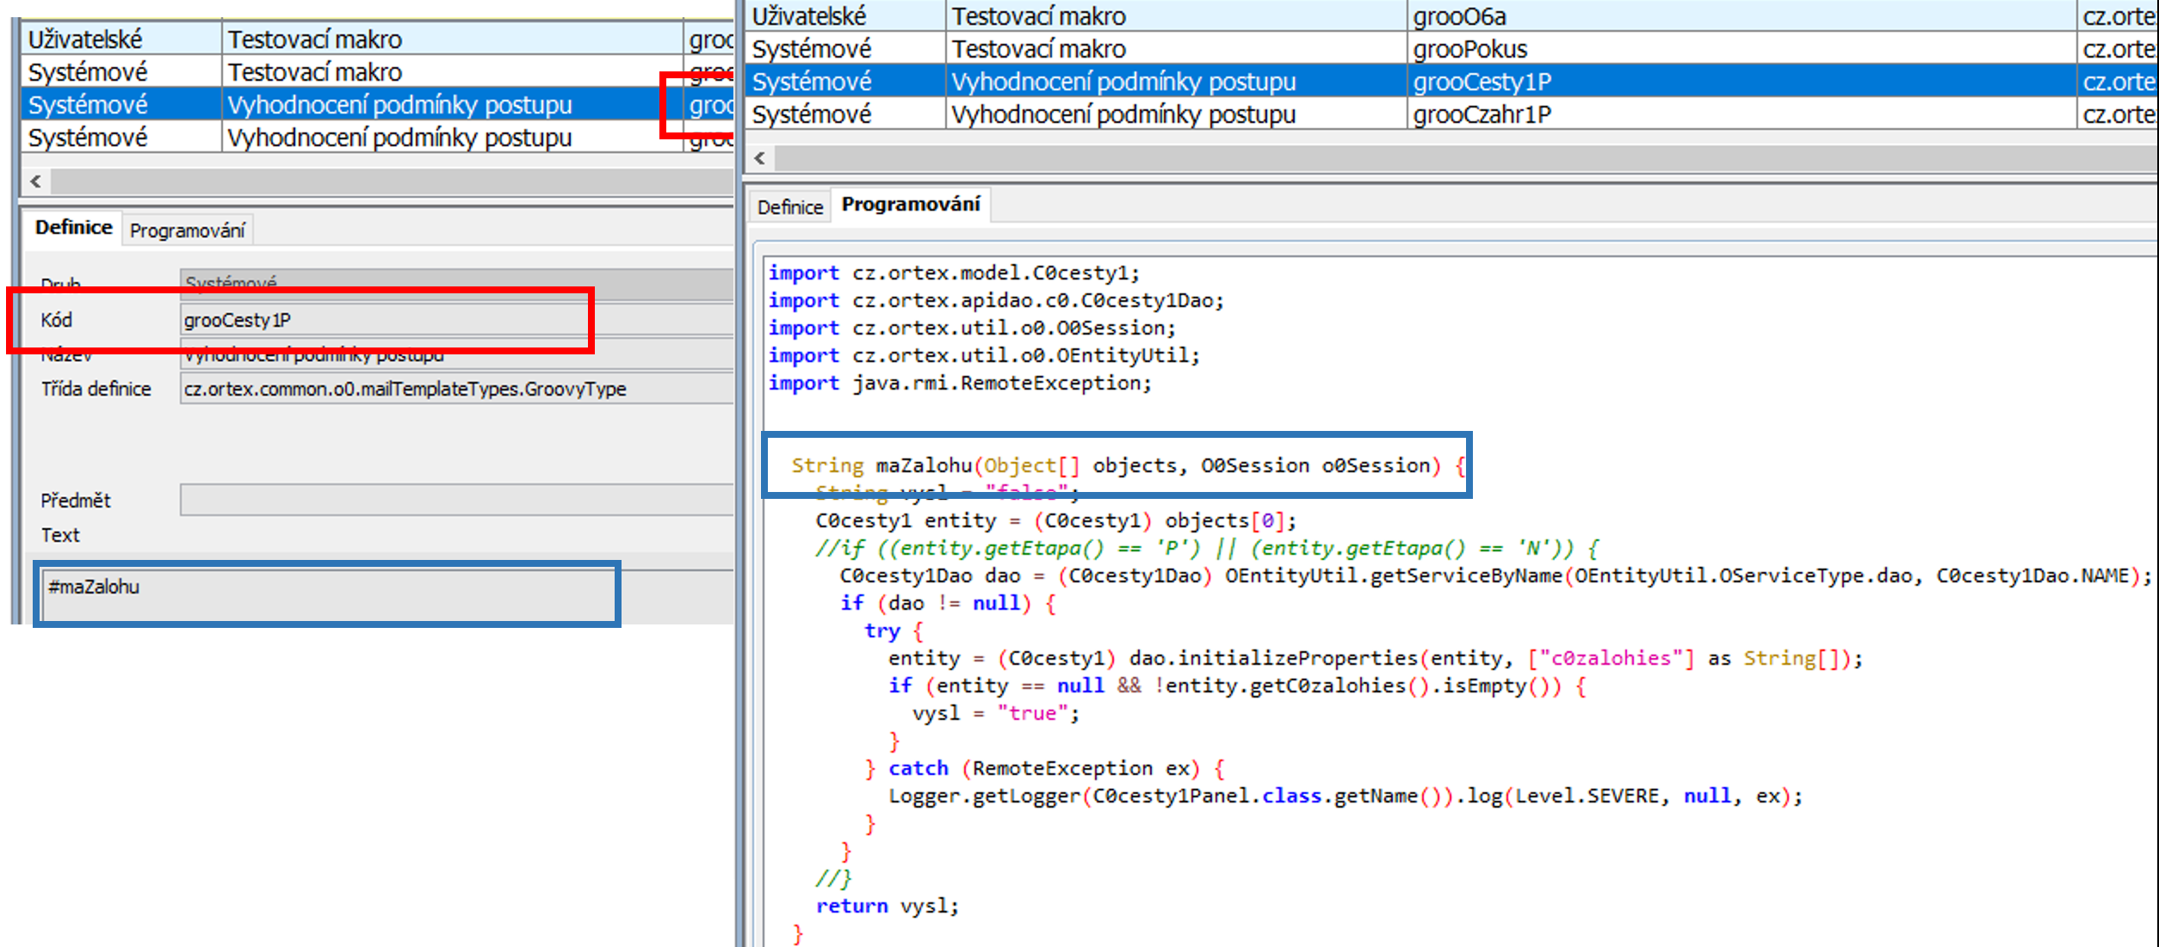
Task: Switch to Programování tab in left panel
Action: (187, 231)
